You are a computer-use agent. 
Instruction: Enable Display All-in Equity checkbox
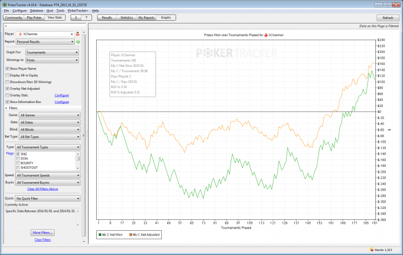(7, 75)
